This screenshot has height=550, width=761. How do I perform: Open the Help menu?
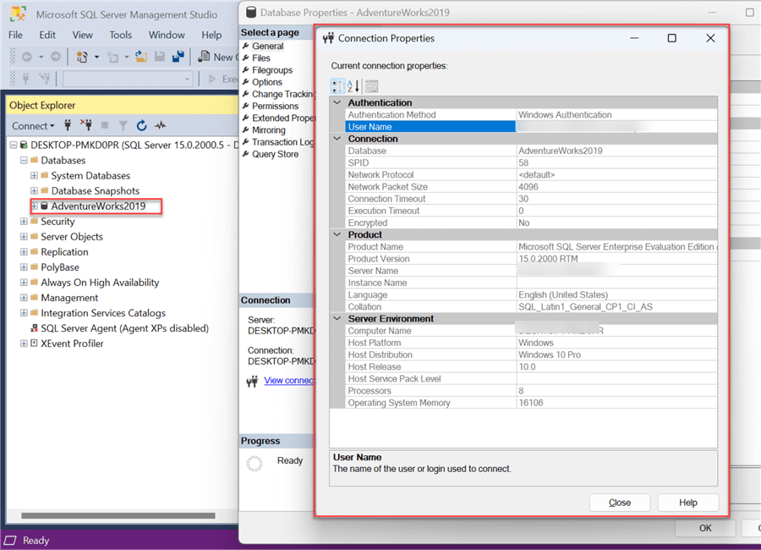click(211, 35)
